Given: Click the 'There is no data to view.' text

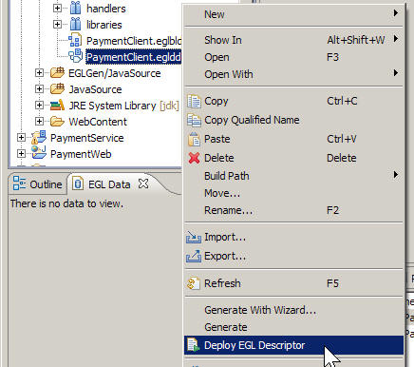Looking at the screenshot, I should (x=66, y=203).
